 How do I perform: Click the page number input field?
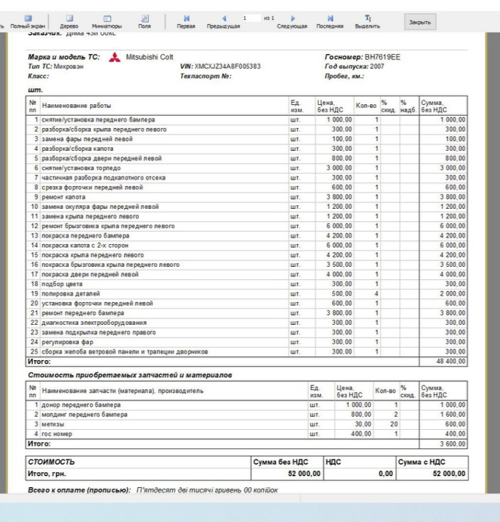[x=250, y=18]
